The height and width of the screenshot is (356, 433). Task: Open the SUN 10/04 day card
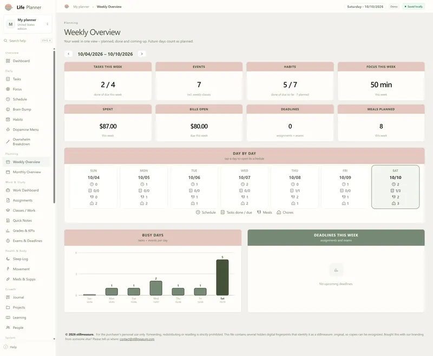(x=94, y=187)
